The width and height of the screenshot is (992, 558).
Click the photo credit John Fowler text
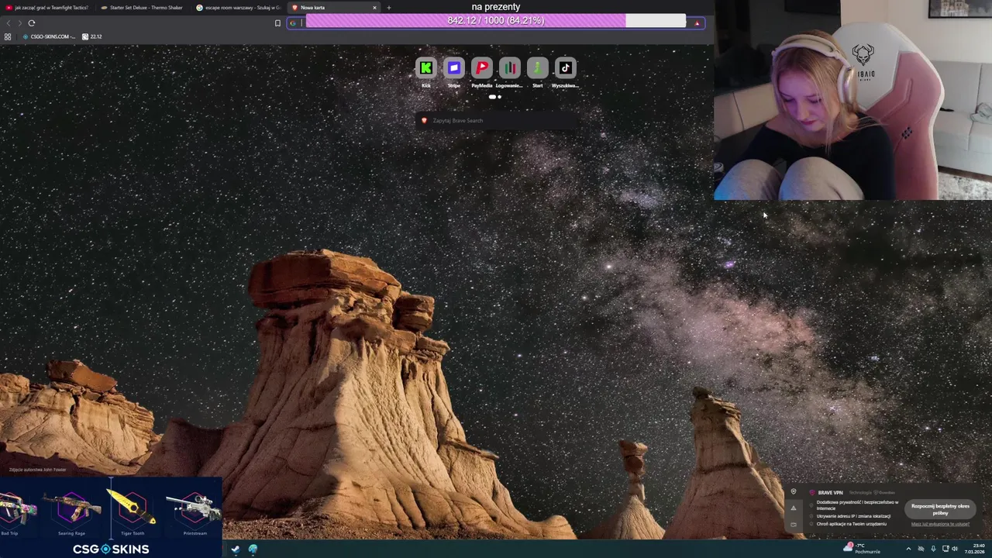tap(38, 470)
